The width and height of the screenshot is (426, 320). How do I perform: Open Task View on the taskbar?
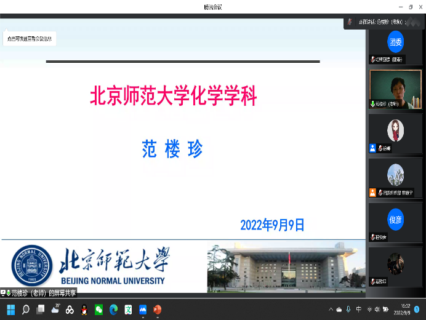point(40,310)
